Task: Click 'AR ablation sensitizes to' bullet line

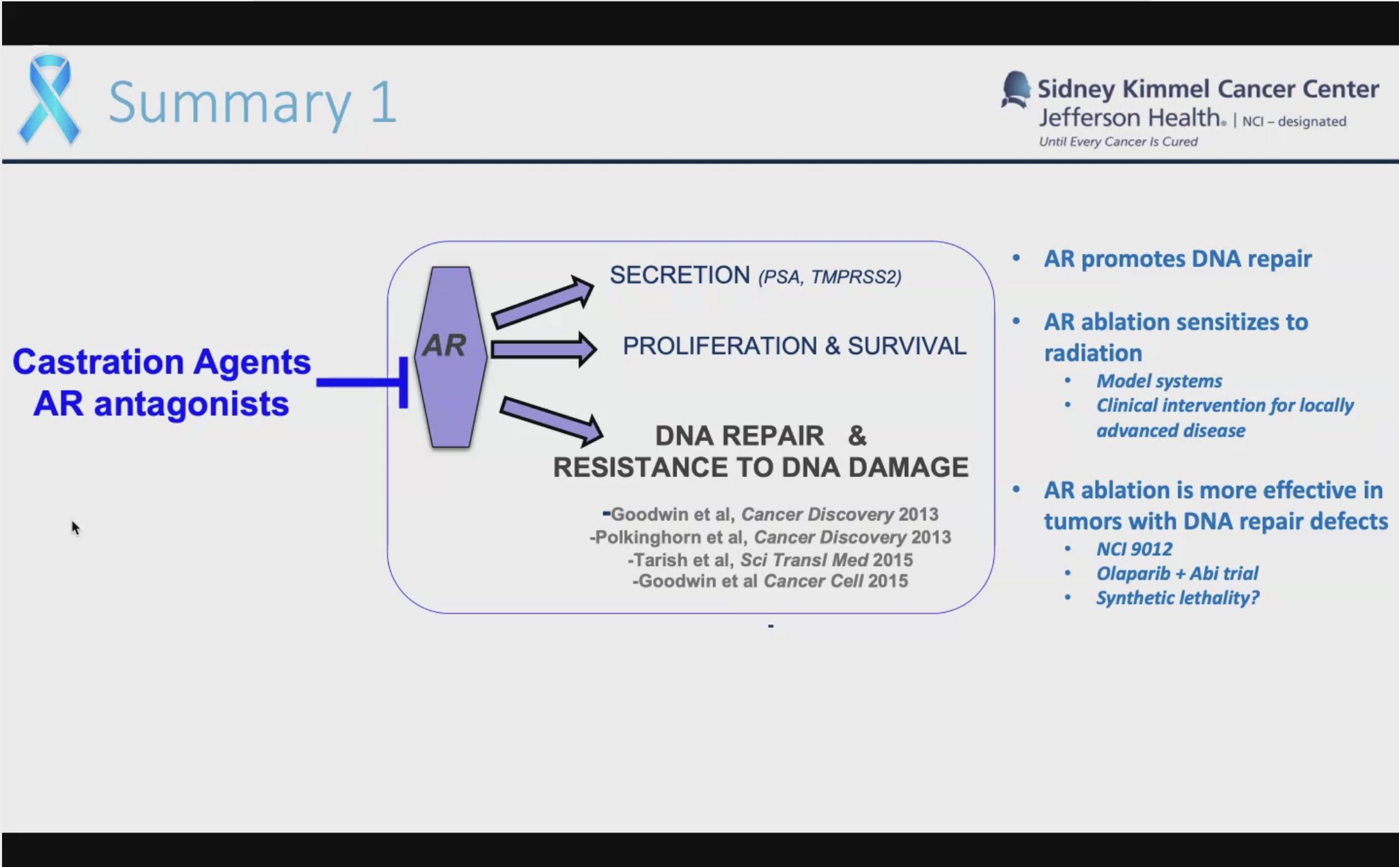Action: (x=1176, y=322)
